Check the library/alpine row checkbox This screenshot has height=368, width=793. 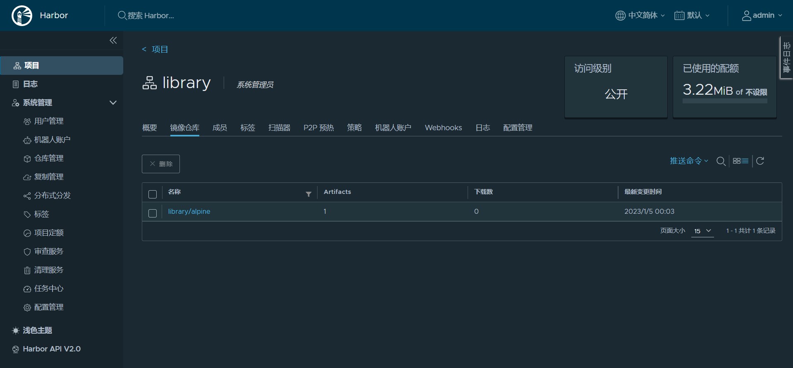coord(153,213)
